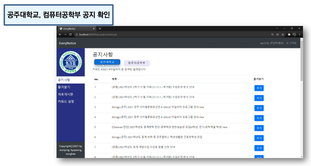Open notice 6 학생생활관 근로장학생 모집 title

click(157, 137)
